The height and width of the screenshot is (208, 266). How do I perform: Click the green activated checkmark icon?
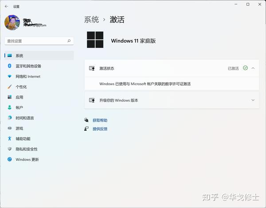(x=245, y=68)
